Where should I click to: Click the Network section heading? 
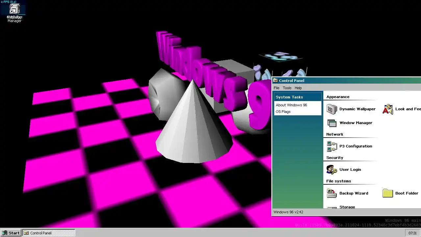[335, 134]
